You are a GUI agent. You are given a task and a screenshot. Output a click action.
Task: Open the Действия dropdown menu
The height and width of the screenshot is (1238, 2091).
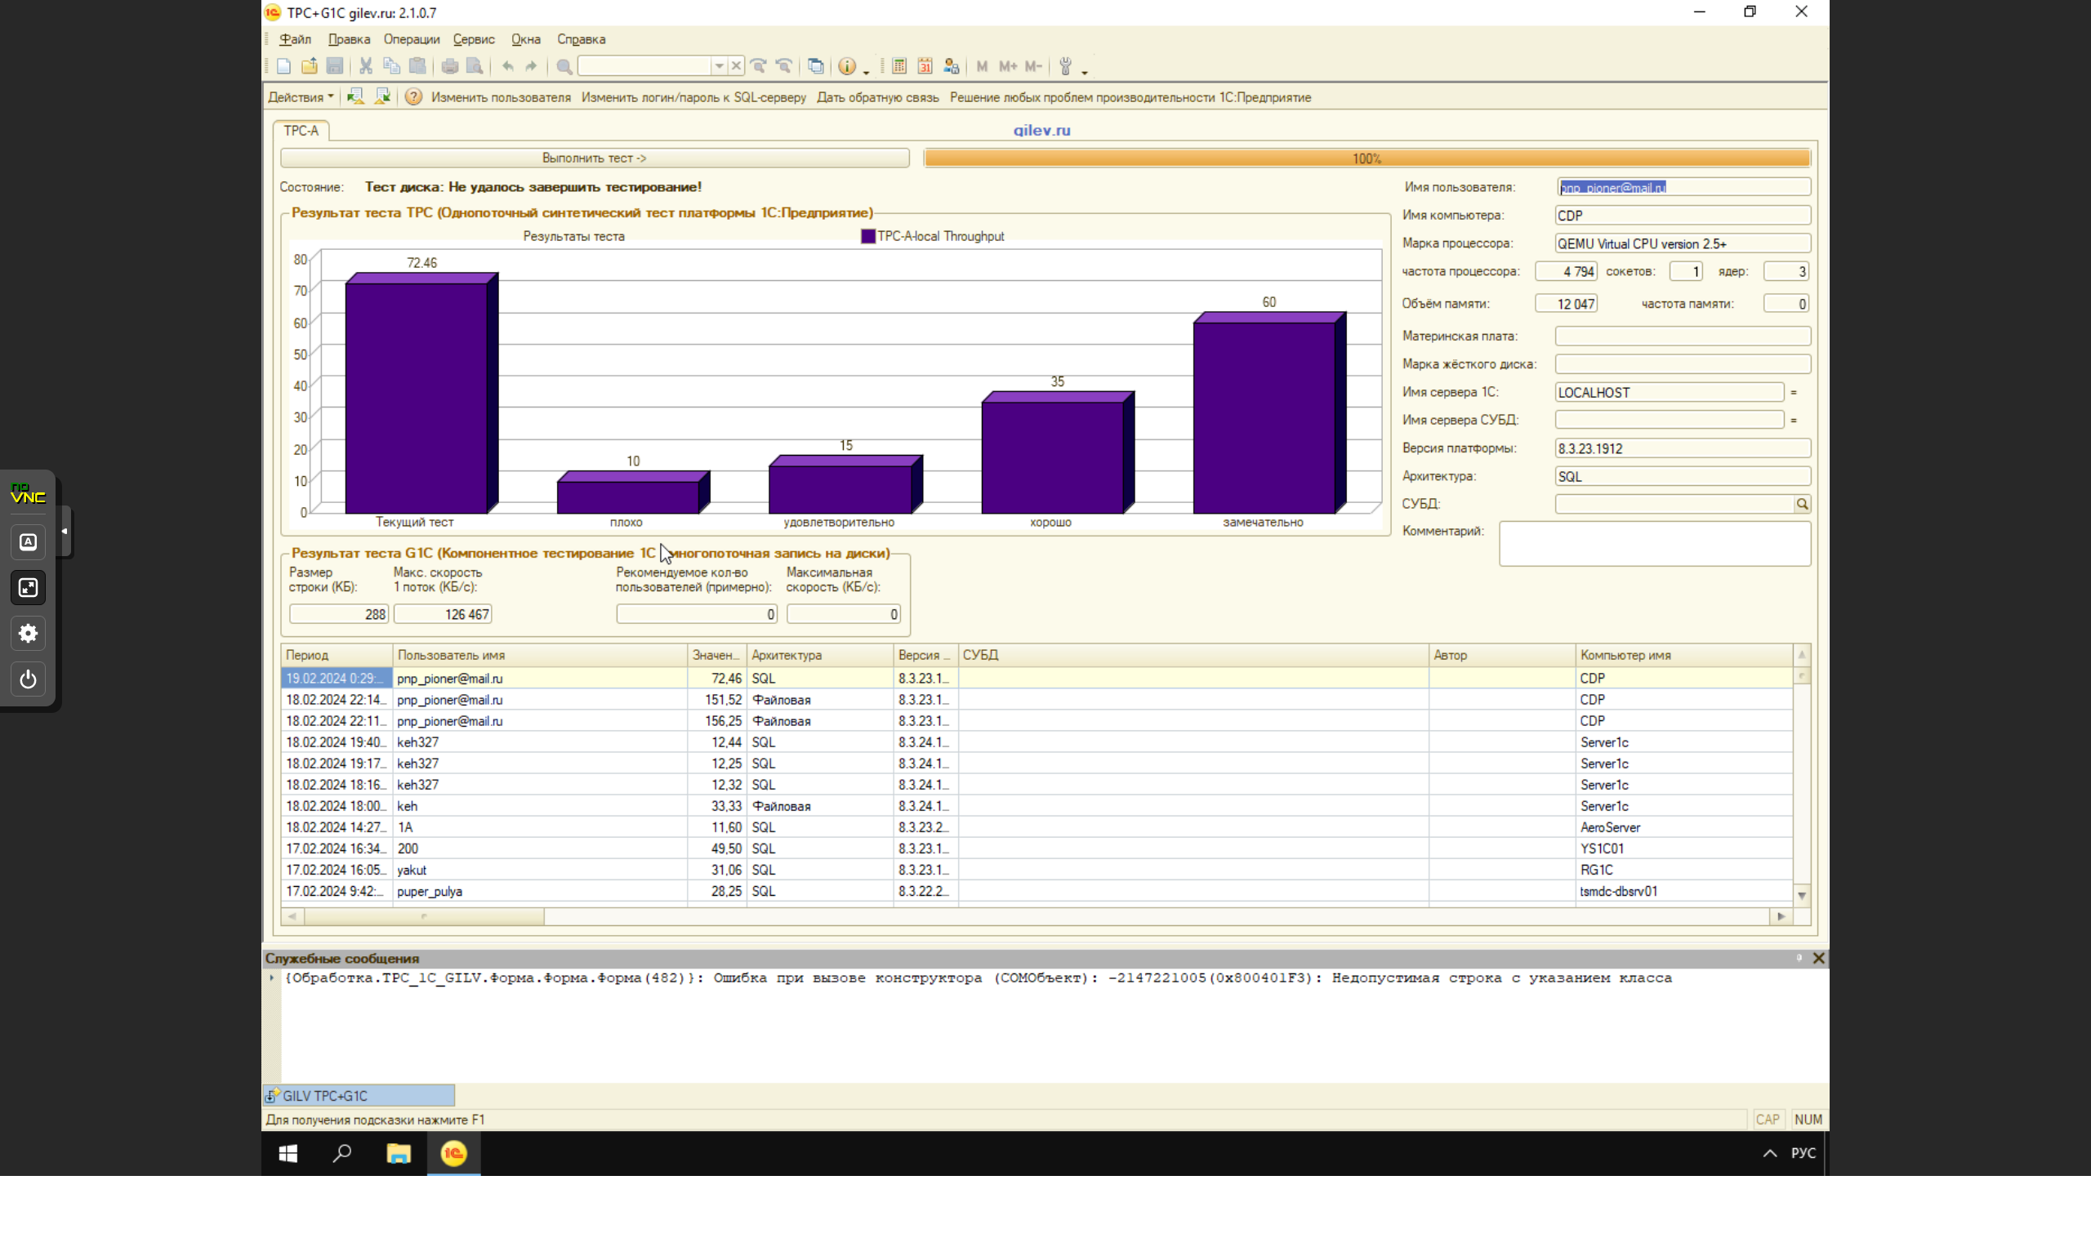(301, 97)
